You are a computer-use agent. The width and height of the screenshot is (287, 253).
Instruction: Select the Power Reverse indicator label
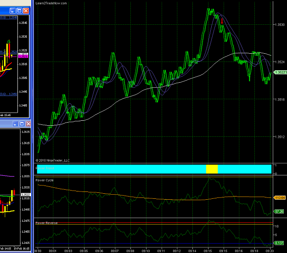coord(46,223)
